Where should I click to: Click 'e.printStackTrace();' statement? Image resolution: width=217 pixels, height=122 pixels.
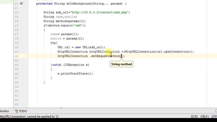click(x=75, y=74)
